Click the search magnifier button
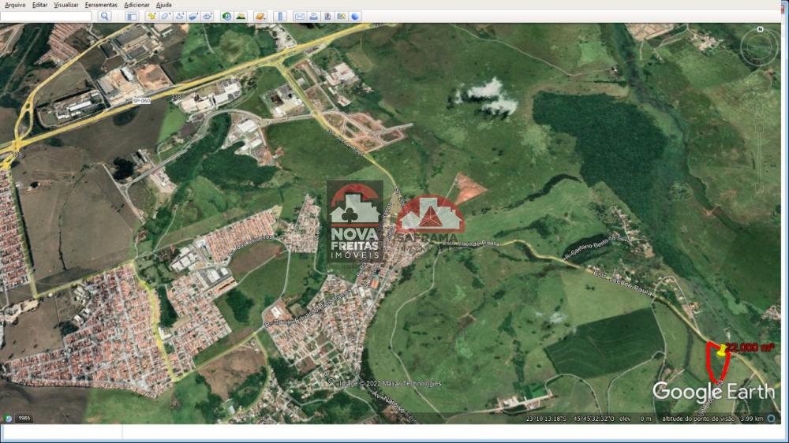Image resolution: width=789 pixels, height=443 pixels. tap(104, 16)
